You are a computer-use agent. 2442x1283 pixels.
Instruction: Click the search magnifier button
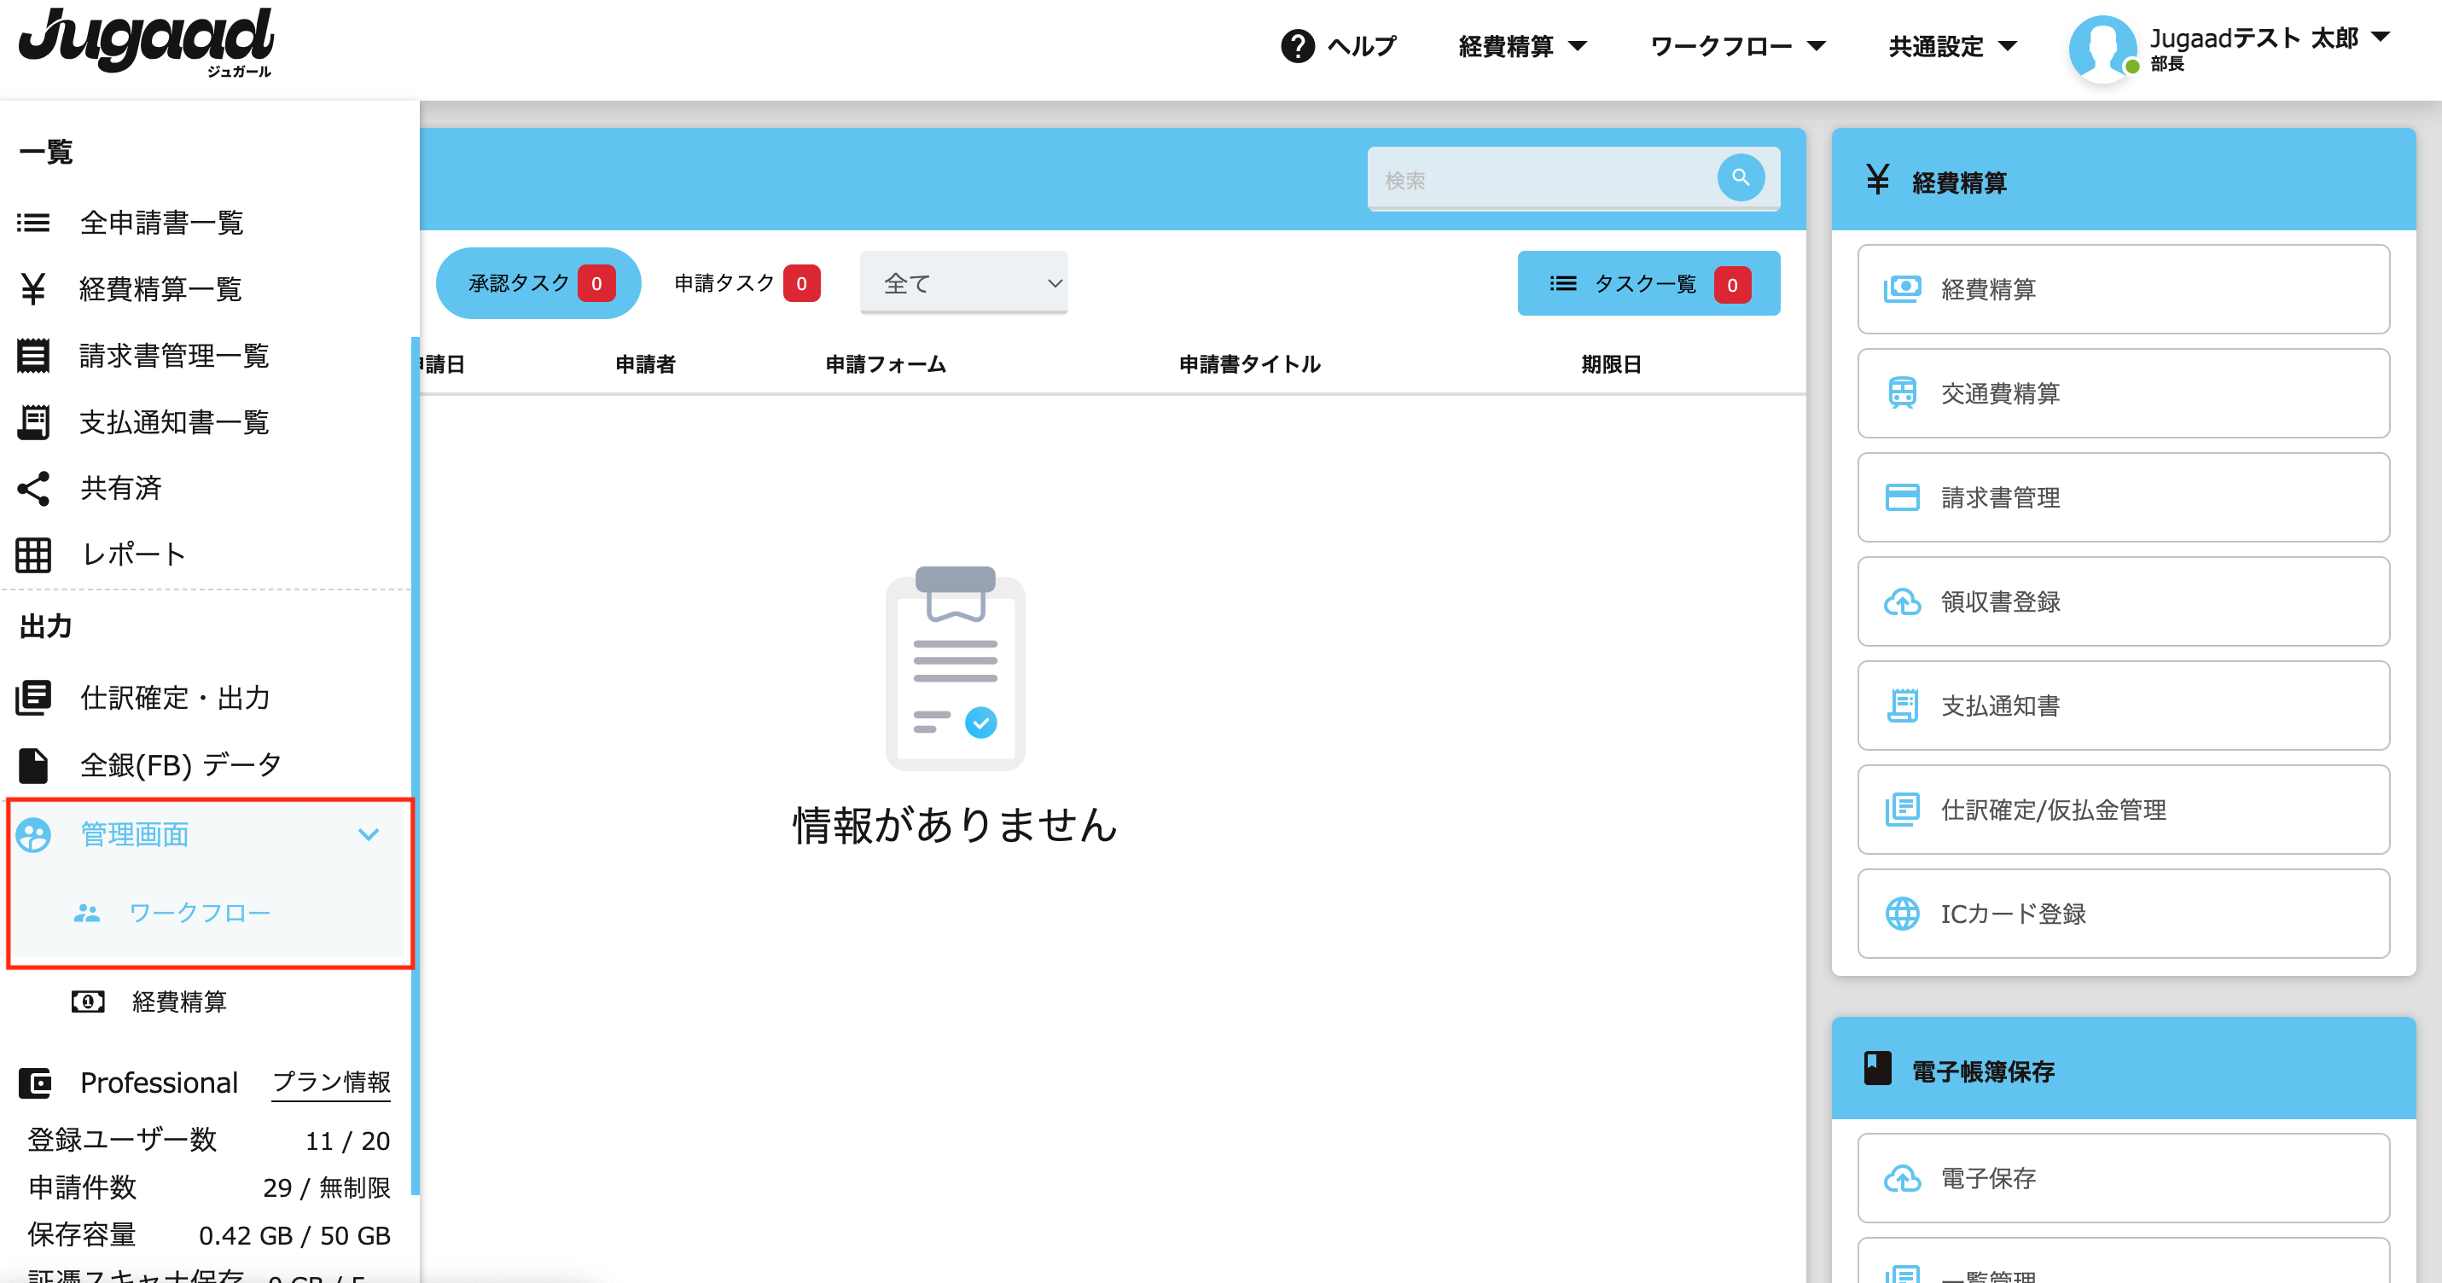[x=1741, y=177]
